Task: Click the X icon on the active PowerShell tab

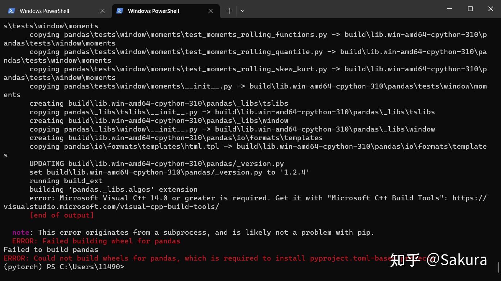Action: click(x=210, y=11)
